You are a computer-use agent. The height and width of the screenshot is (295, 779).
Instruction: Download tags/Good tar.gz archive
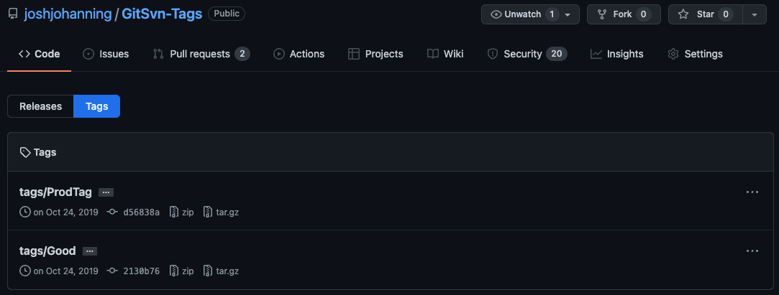[x=222, y=271]
